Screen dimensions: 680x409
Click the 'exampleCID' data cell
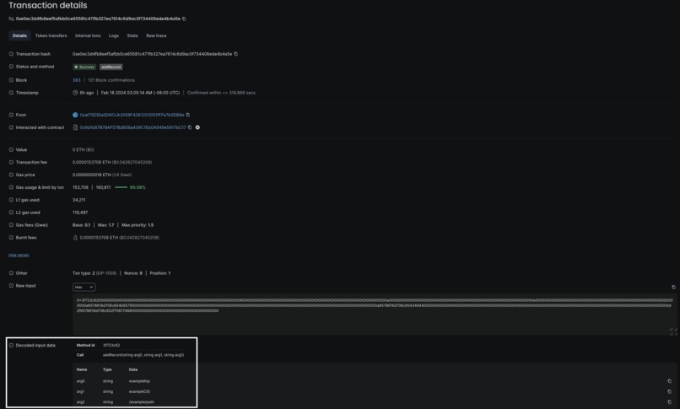[140, 391]
